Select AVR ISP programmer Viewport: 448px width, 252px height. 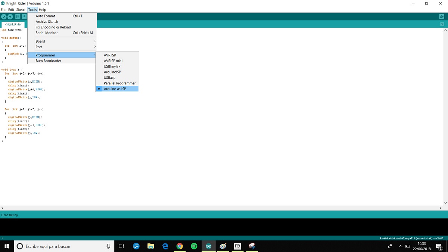117,55
